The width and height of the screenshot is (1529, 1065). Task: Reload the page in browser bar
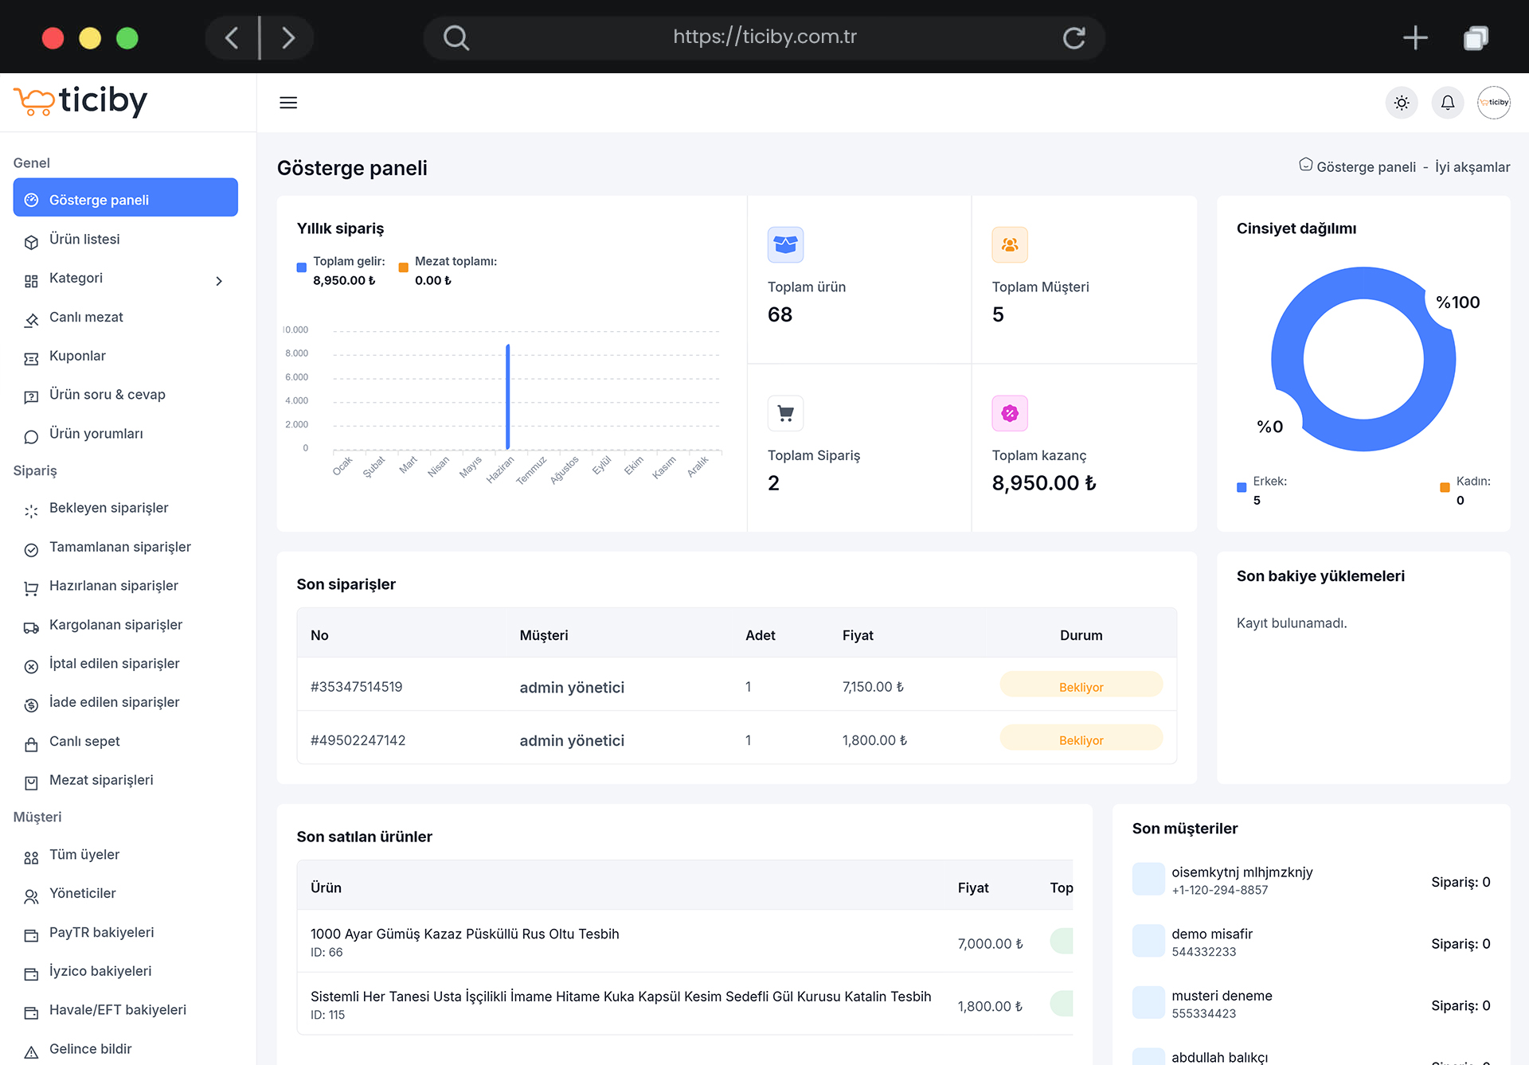[1074, 37]
